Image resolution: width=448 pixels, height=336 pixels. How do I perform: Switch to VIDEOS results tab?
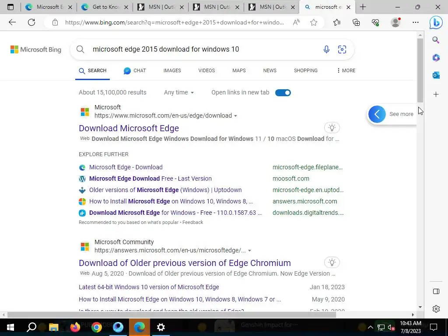206,70
